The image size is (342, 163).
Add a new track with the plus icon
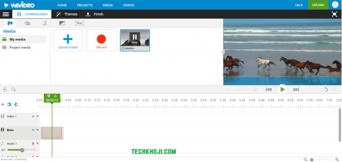coord(3,104)
